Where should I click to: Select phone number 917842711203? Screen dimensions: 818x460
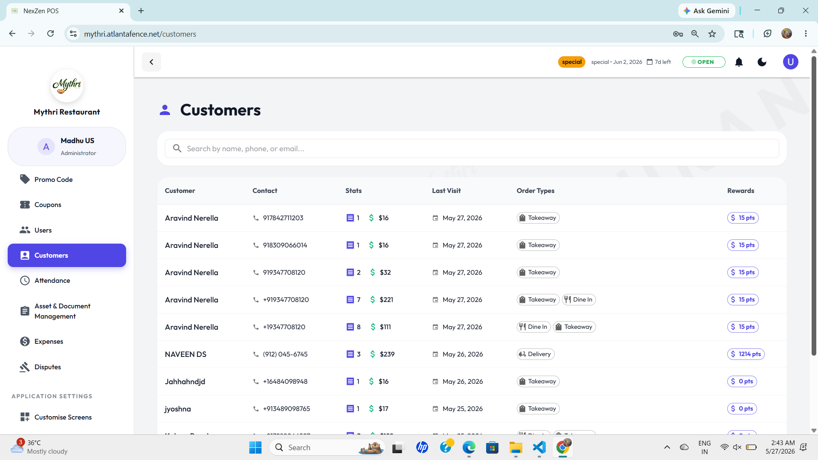pyautogui.click(x=283, y=218)
